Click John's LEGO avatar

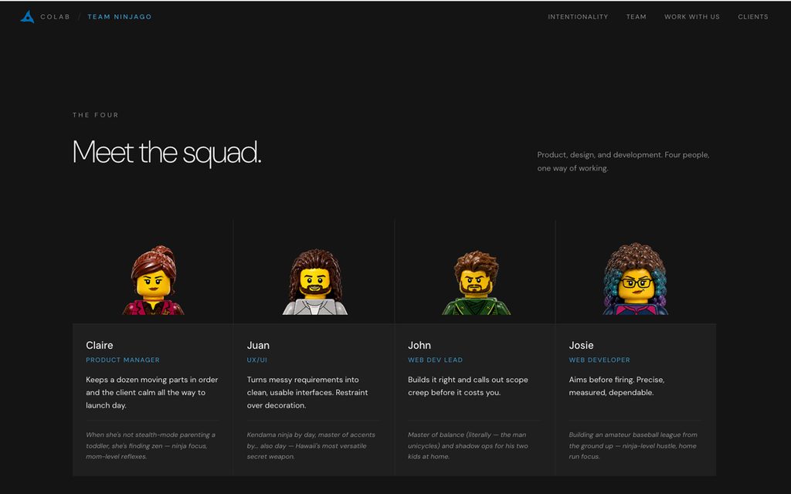point(476,283)
